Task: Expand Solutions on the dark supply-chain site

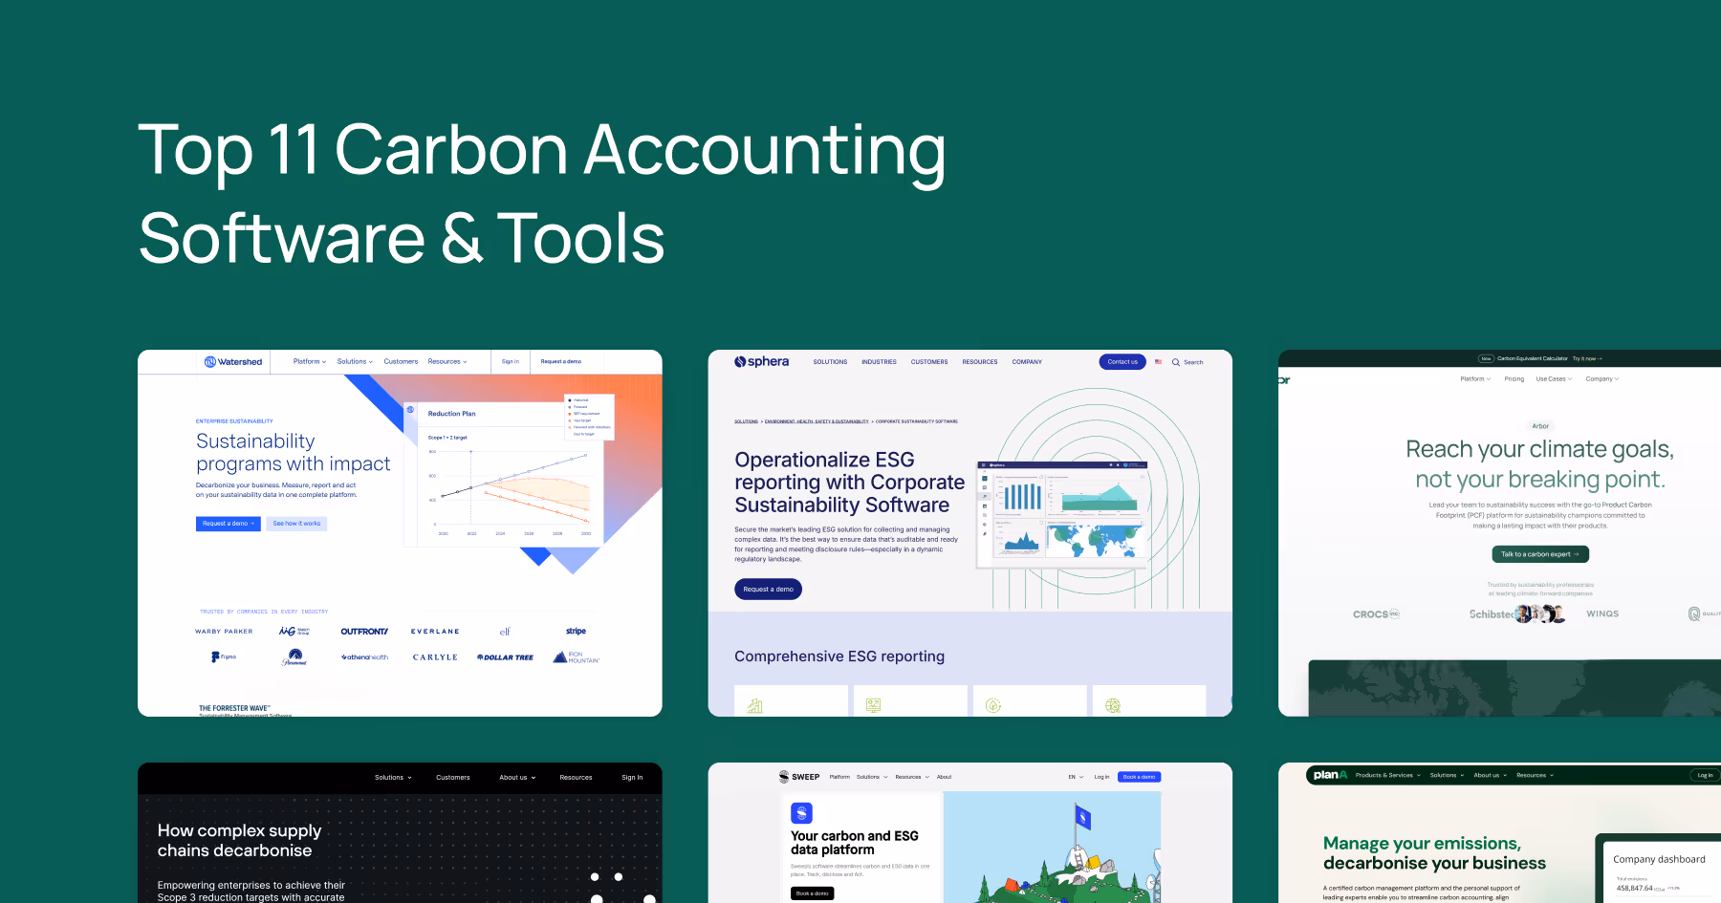Action: coord(393,778)
